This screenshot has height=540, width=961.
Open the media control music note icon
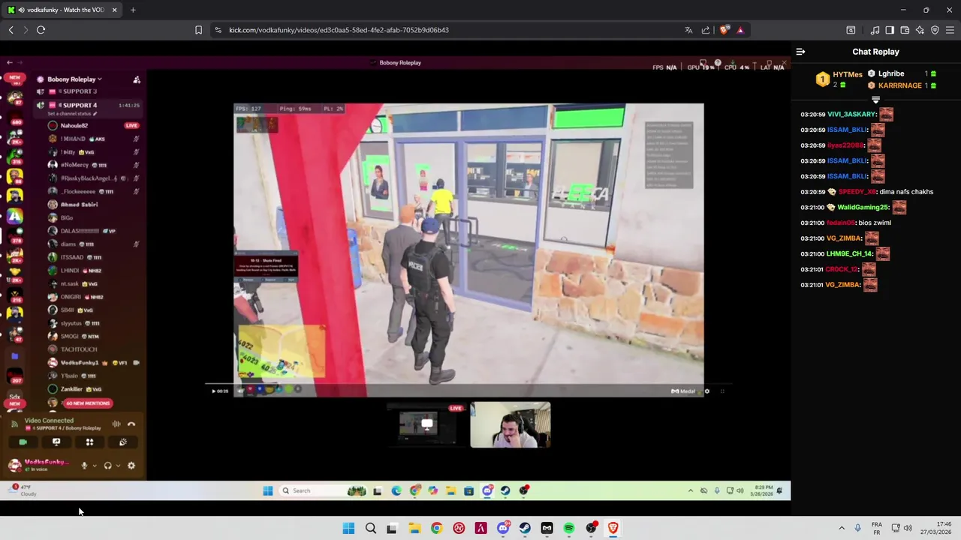coord(875,30)
